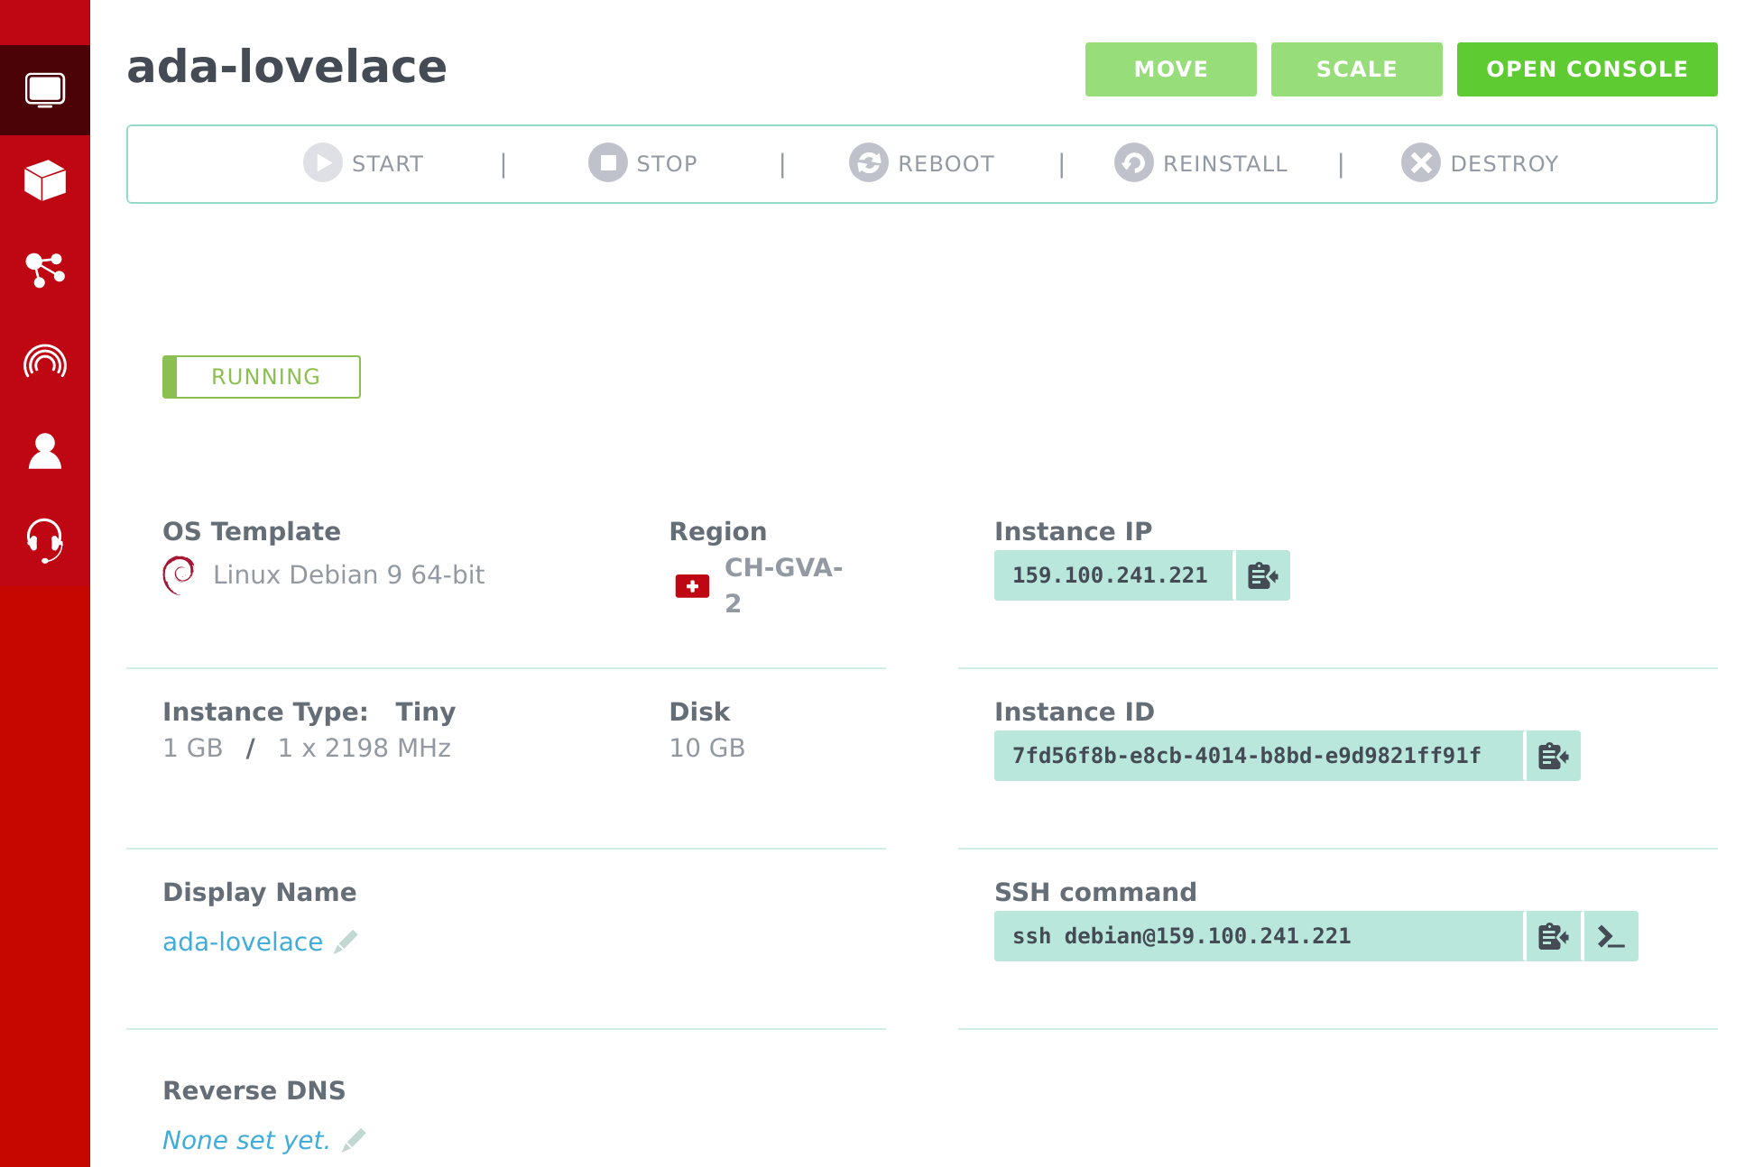This screenshot has height=1167, width=1754.
Task: Copy the Instance ID to clipboard
Action: click(1552, 756)
